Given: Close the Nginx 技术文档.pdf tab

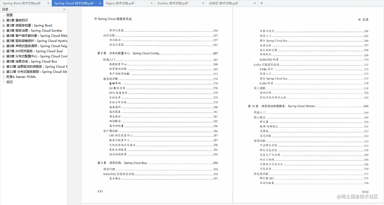Looking at the screenshot, I should click(152, 3).
